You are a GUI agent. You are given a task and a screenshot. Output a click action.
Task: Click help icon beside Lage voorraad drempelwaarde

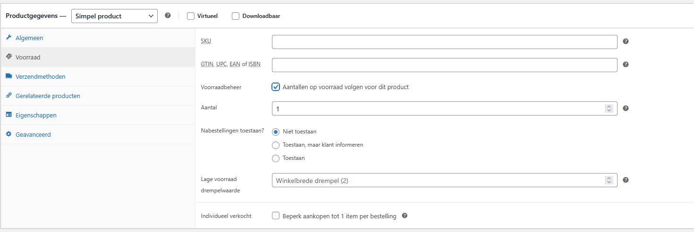click(x=626, y=180)
